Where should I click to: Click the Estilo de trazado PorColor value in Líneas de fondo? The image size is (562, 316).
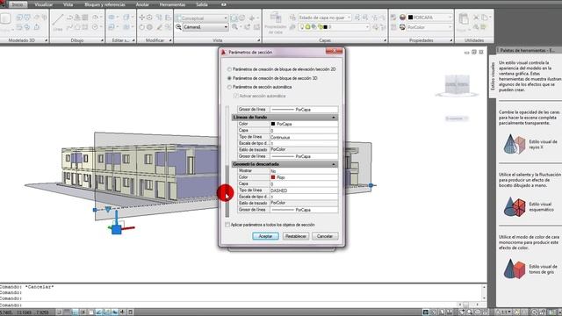(304, 150)
